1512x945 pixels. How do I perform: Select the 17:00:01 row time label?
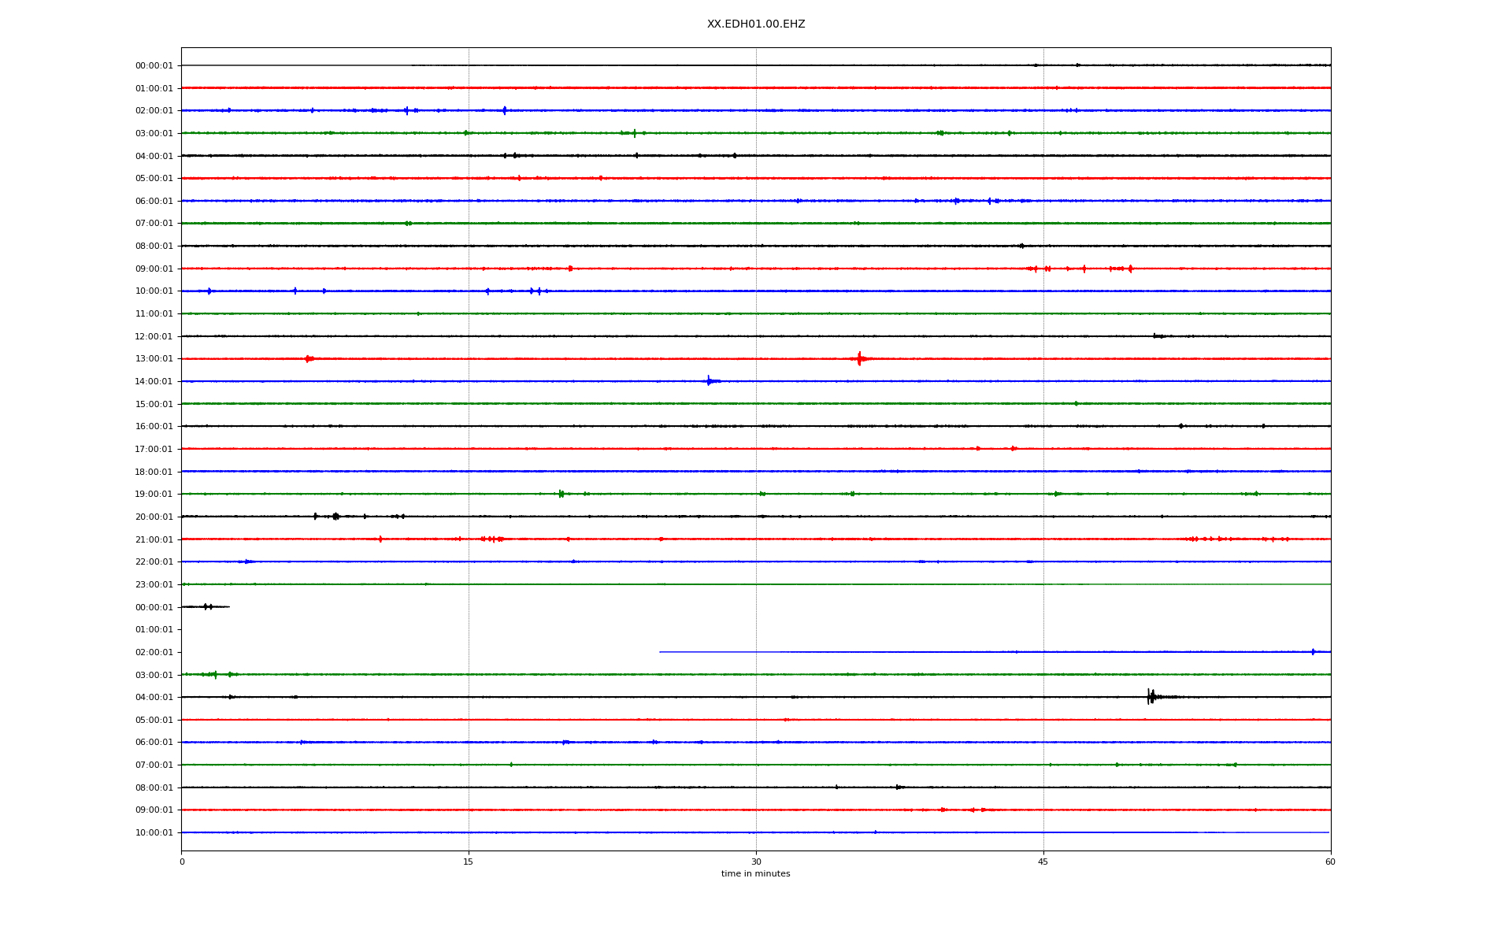click(x=154, y=450)
